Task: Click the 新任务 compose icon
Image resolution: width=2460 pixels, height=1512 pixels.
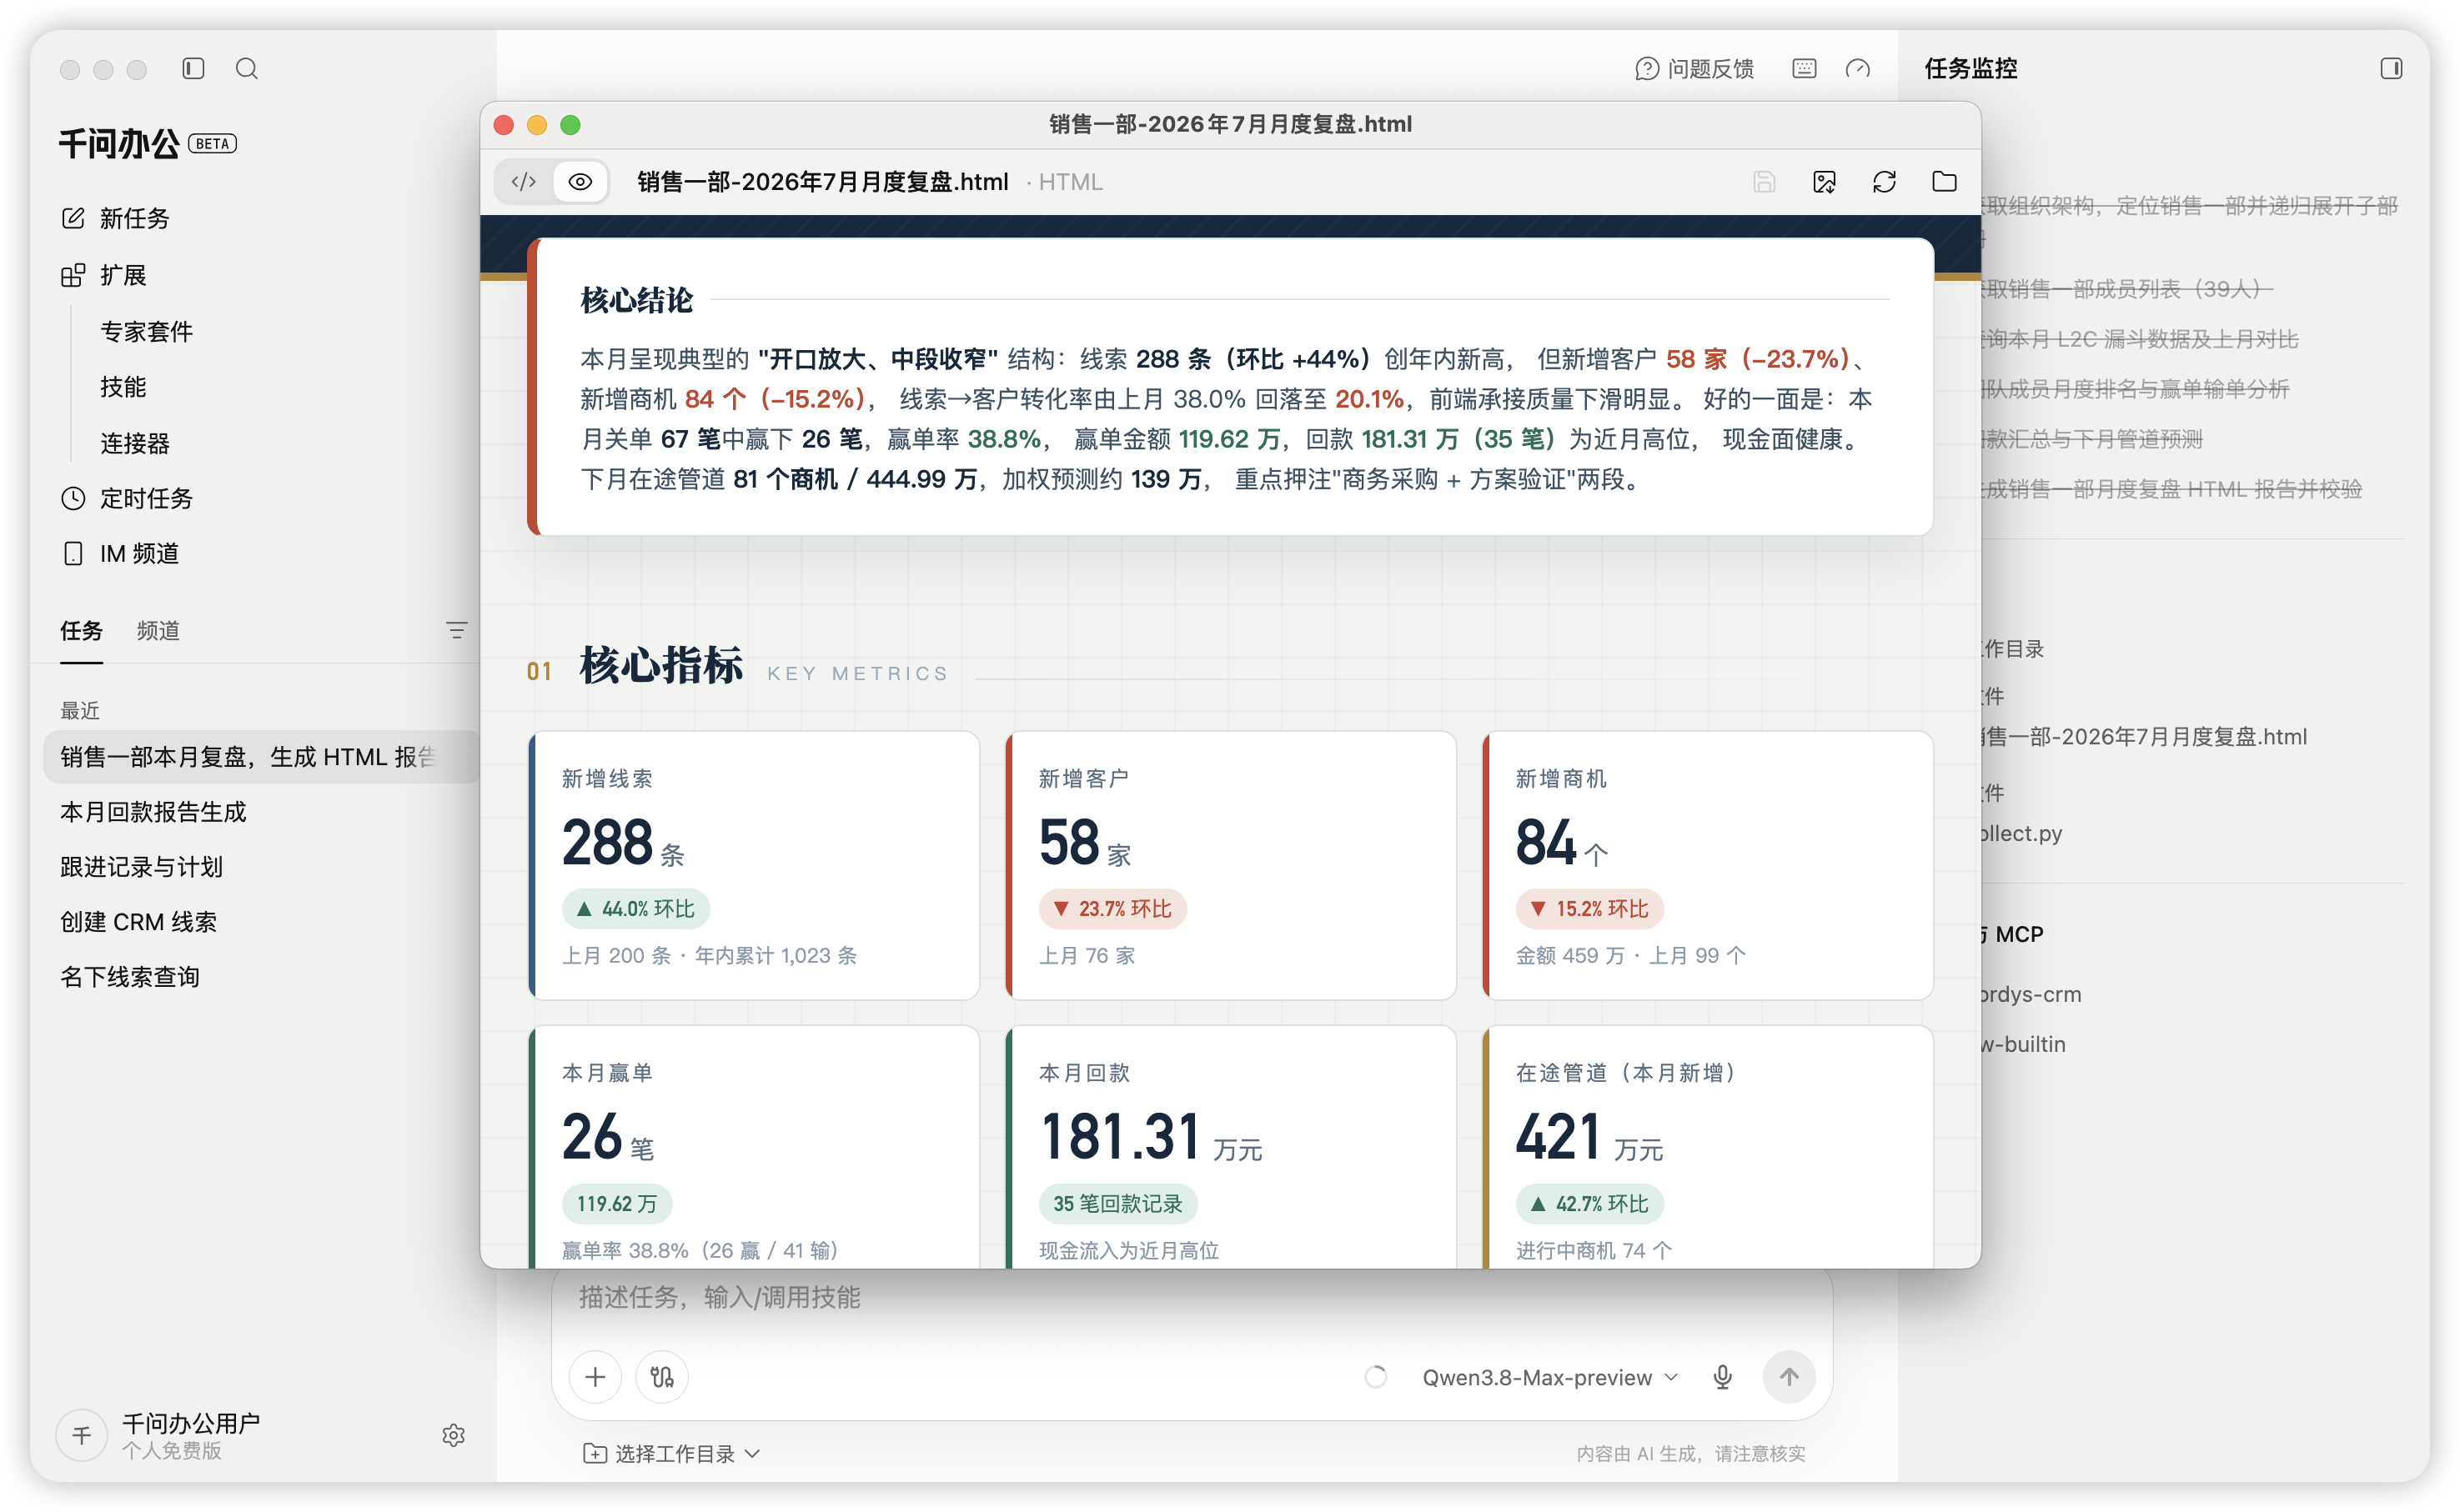Action: click(x=73, y=218)
